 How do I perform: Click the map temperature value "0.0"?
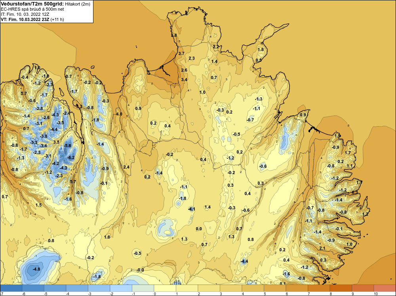point(199,229)
